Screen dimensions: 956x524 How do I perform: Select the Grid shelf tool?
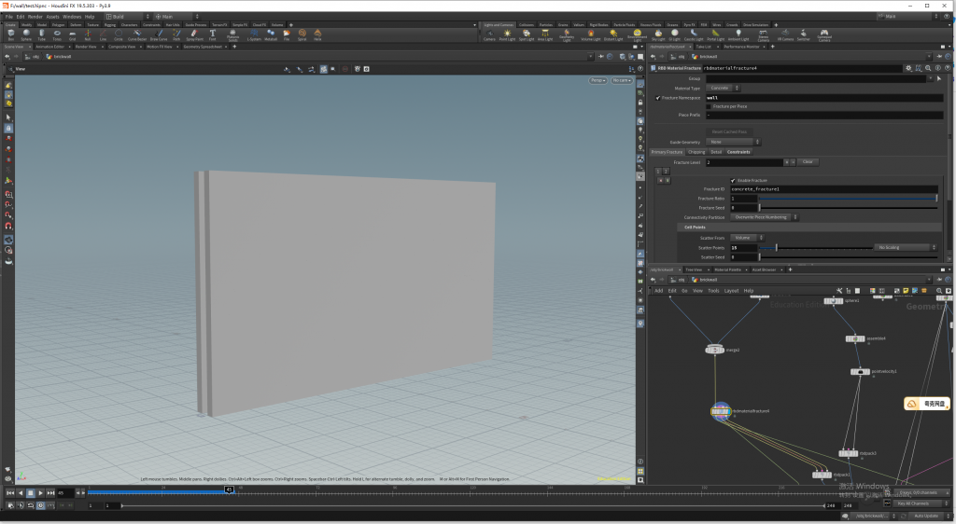click(x=72, y=34)
